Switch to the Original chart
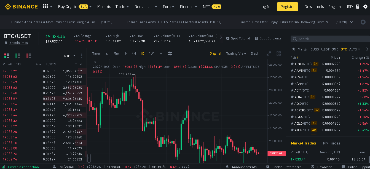Screen dimensions: 370x169 pyautogui.click(x=215, y=53)
